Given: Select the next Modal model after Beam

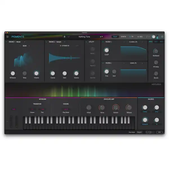Looking at the screenshot, I should click(29, 46).
